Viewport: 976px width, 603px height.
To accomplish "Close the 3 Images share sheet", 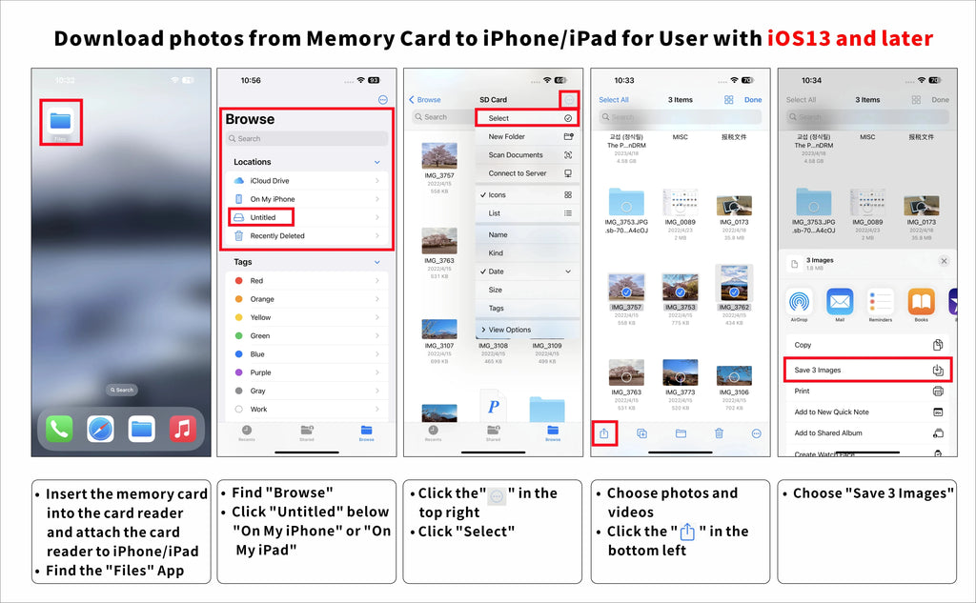I will click(x=944, y=261).
